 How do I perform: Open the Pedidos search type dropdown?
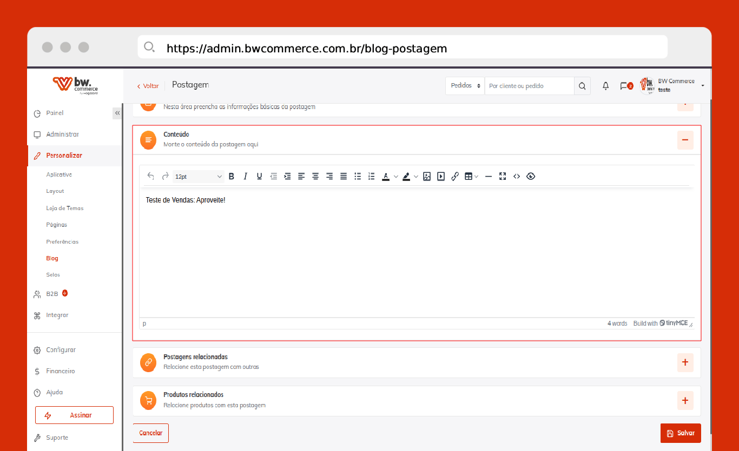[x=465, y=86]
